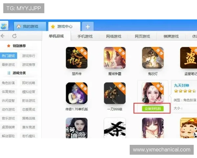Click the green 安装到电脑 button
Viewport: 197px width, 158px height.
click(x=153, y=109)
